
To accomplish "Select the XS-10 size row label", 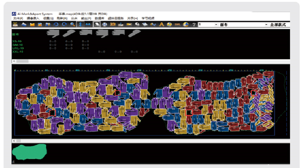I will pos(18,41).
